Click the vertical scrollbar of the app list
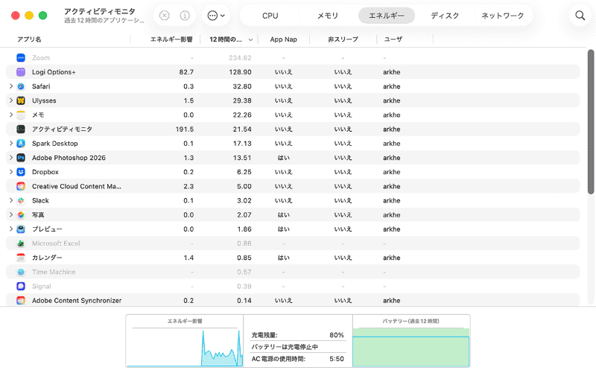The image size is (596, 376). [x=591, y=121]
